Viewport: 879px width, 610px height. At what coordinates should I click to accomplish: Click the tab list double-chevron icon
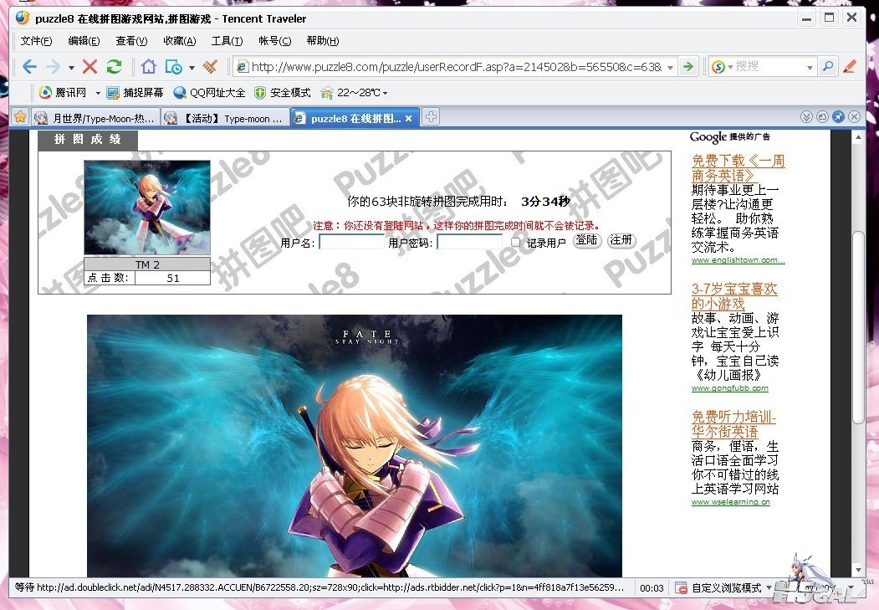tap(807, 116)
